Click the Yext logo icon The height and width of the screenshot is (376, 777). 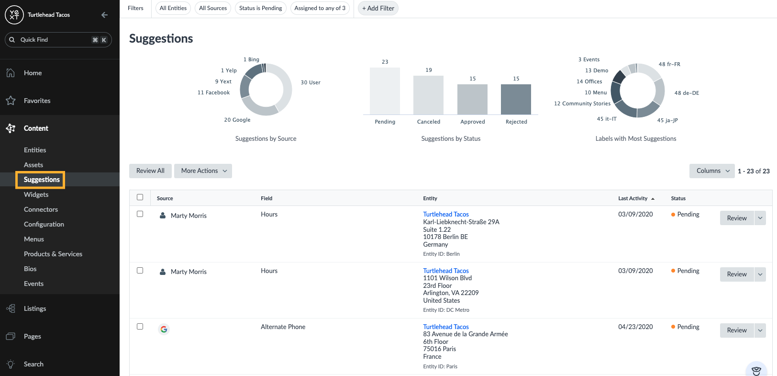[14, 15]
